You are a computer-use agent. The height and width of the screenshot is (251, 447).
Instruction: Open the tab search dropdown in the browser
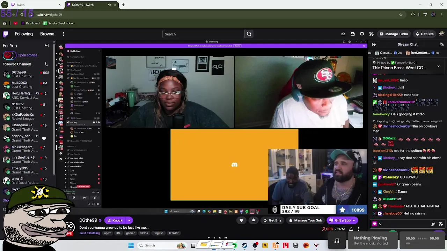tap(5, 5)
